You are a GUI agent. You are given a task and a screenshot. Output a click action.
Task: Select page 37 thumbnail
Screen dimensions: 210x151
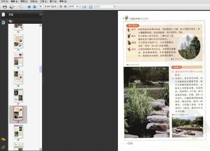pyautogui.click(x=18, y=95)
